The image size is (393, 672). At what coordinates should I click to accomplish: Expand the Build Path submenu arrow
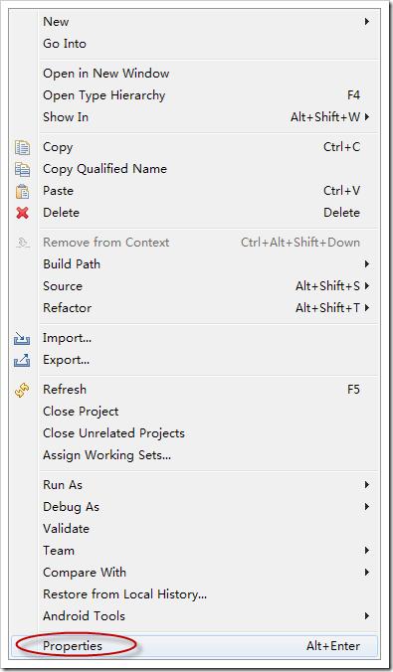pyautogui.click(x=367, y=264)
